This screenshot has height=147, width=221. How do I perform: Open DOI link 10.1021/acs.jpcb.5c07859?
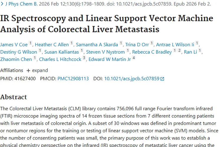(x=132, y=79)
